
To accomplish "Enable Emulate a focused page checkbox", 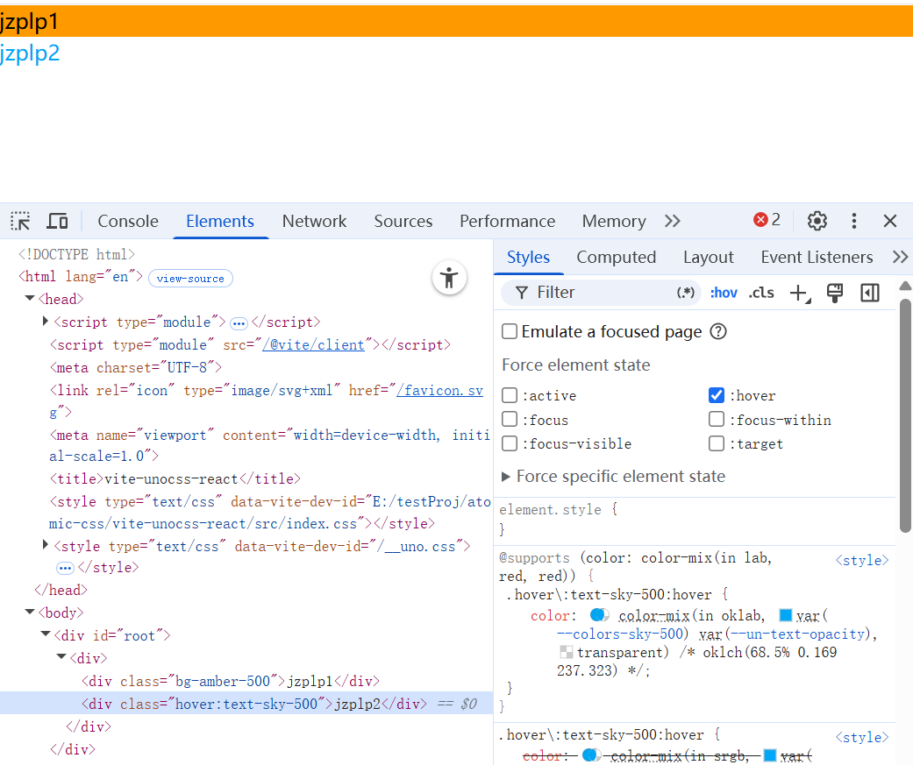I will pyautogui.click(x=510, y=331).
